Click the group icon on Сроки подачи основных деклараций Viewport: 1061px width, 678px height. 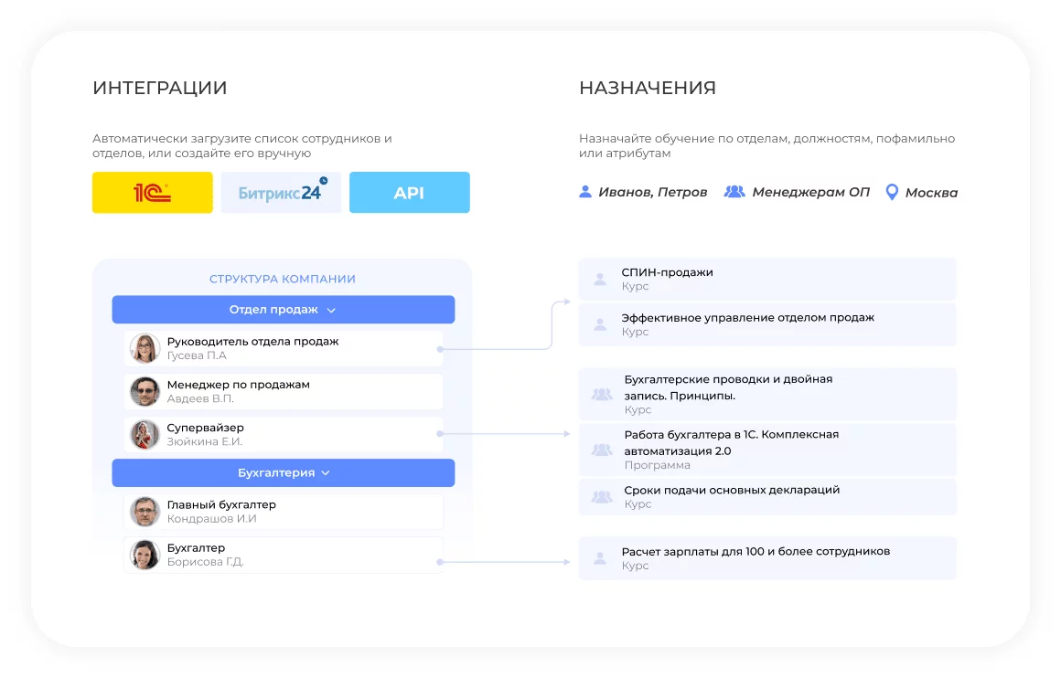[x=601, y=497]
